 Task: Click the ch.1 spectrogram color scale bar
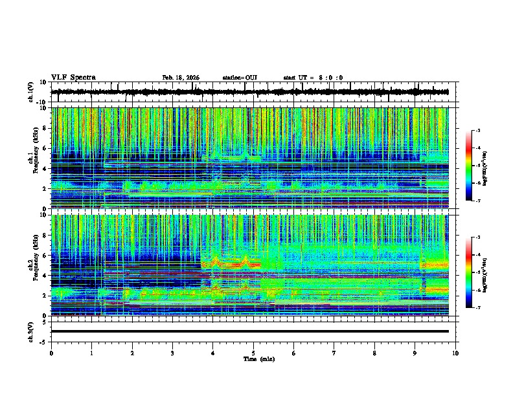pyautogui.click(x=469, y=166)
